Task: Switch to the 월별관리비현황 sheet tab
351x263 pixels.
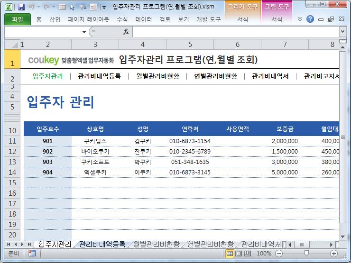Action: pyautogui.click(x=157, y=244)
